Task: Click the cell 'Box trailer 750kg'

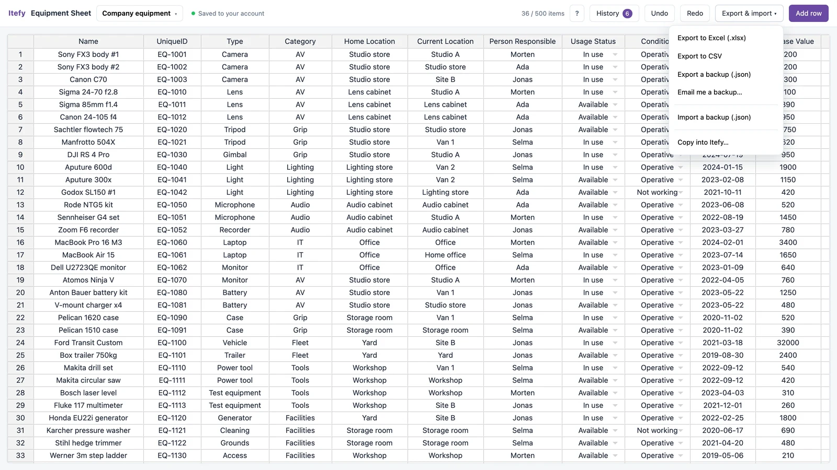Action: pos(88,355)
